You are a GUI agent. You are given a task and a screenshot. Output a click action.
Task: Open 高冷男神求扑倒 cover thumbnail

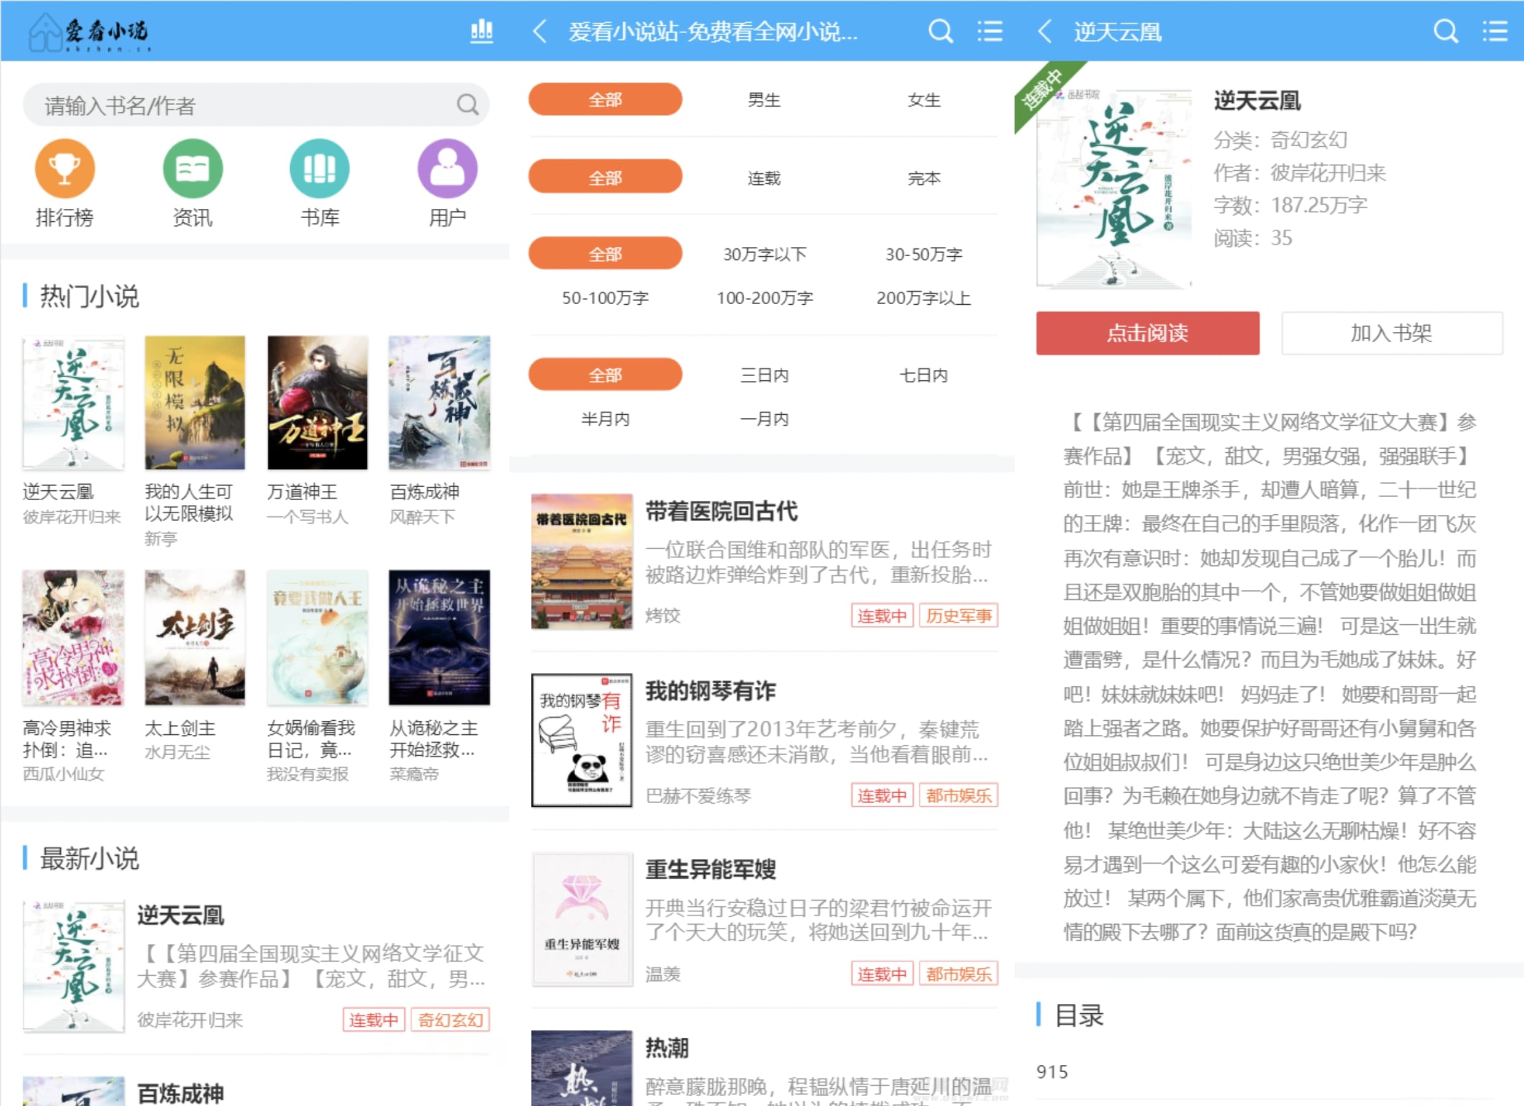(x=73, y=638)
